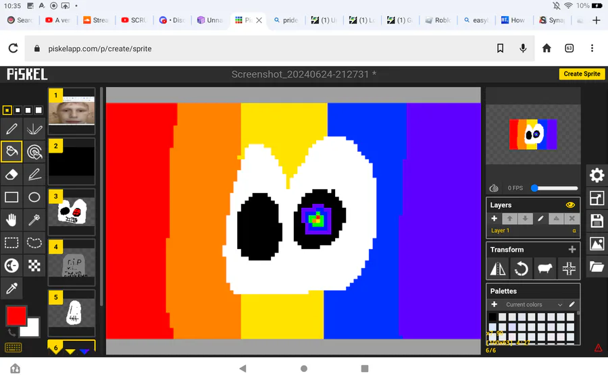Change Layer 1 opacity alpha
Viewport: 608px width, 380px height.
point(574,230)
